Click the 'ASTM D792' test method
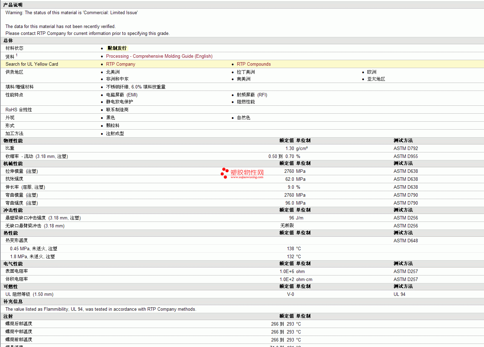Screen dimensions: 484x347 (405, 149)
